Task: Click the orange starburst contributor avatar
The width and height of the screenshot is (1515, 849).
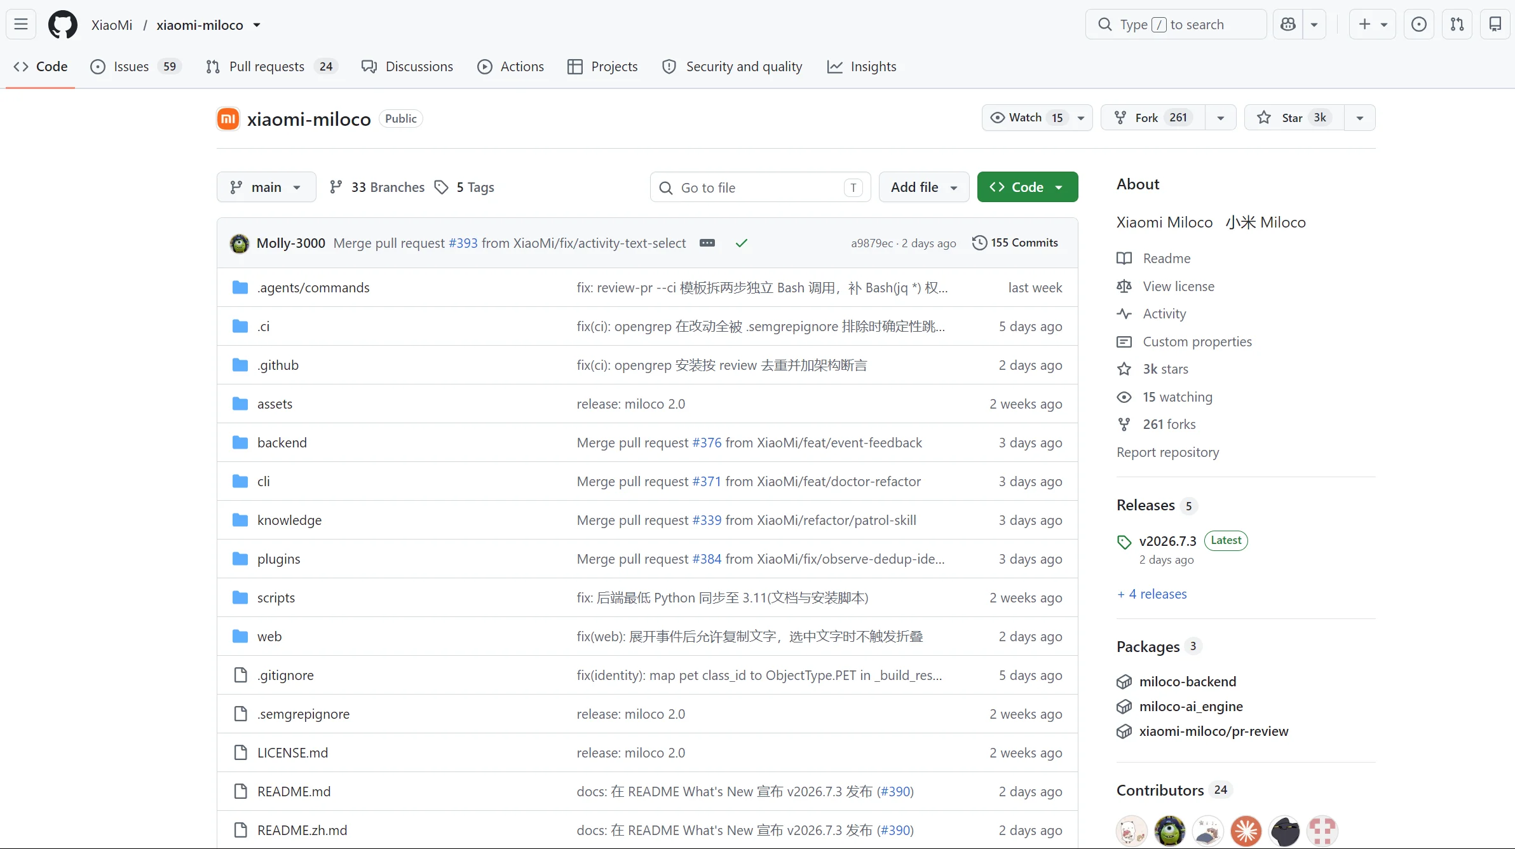Action: click(1246, 831)
